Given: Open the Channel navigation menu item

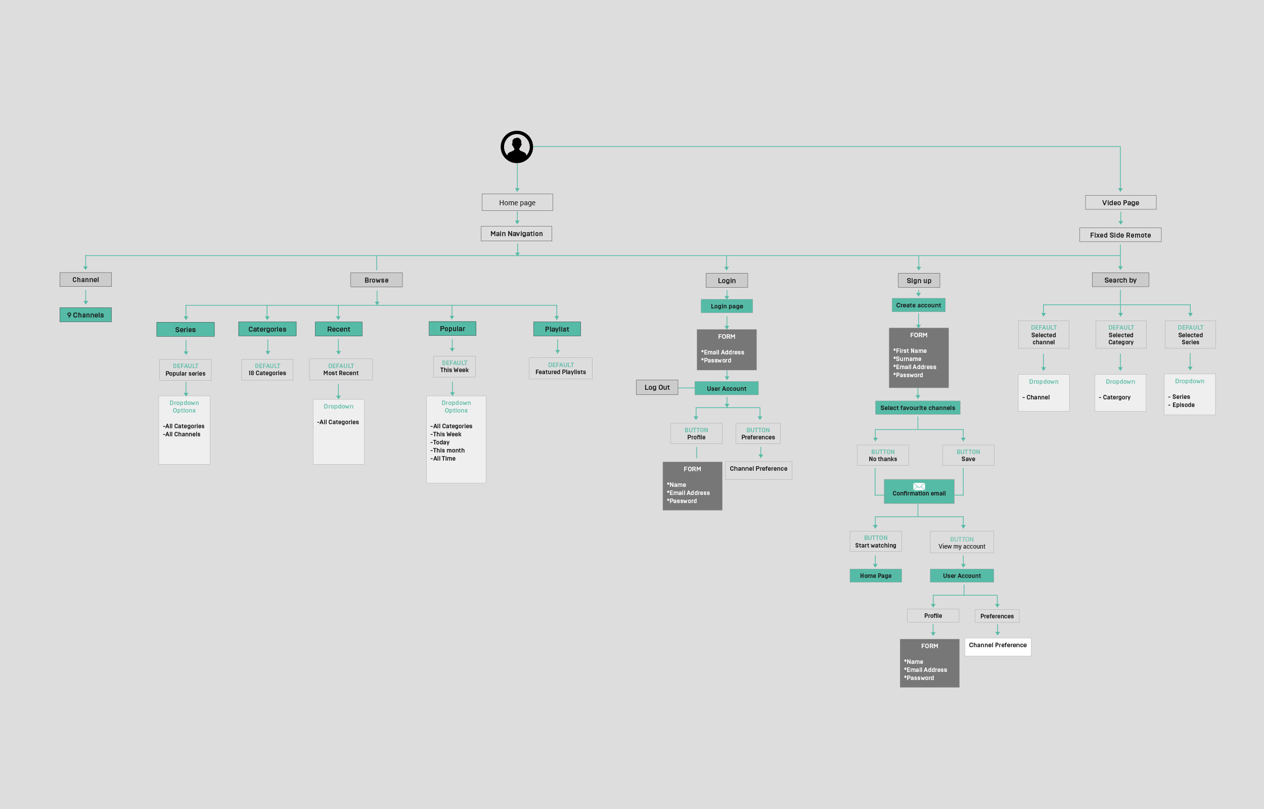Looking at the screenshot, I should tap(85, 279).
